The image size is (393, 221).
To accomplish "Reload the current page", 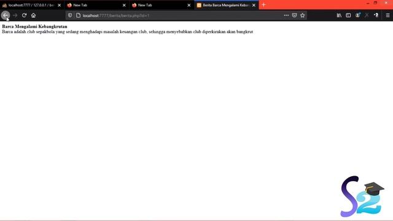I will [24, 15].
